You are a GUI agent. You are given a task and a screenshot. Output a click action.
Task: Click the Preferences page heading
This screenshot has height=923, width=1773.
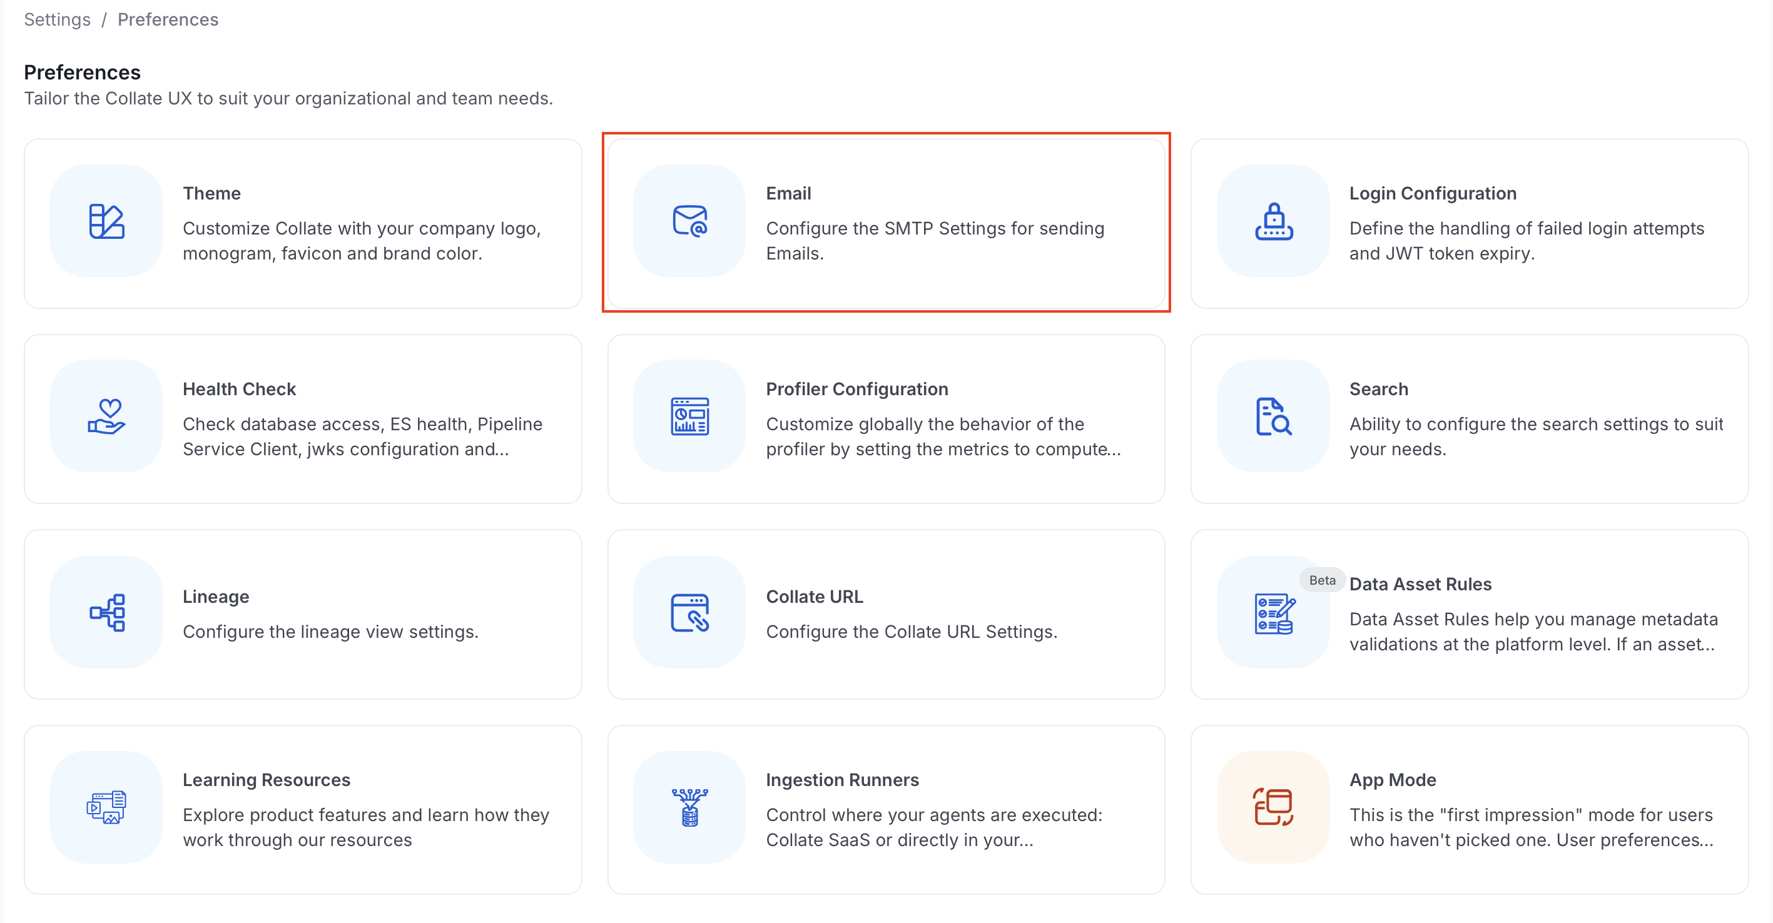[82, 72]
